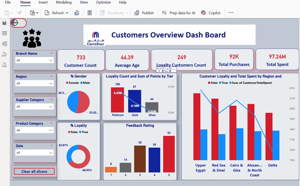Click the back arrow navigation button
This screenshot has width=300, height=186.
[x=15, y=23]
